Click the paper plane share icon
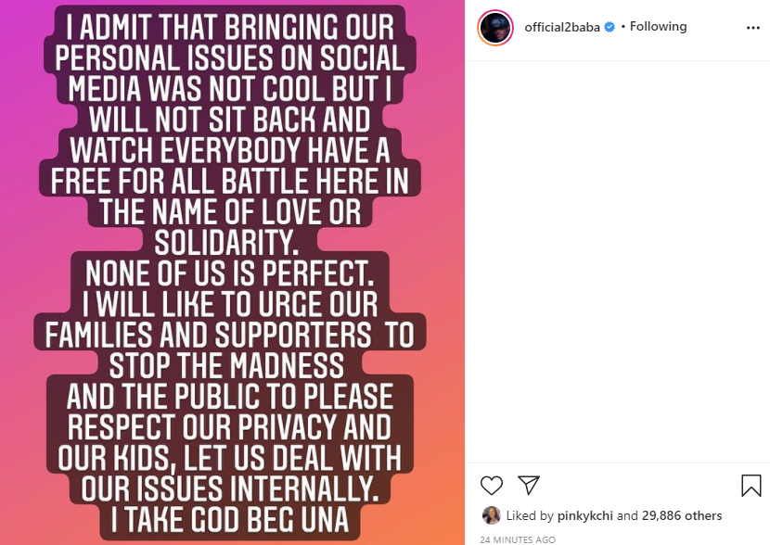Viewport: 770px width, 545px height. (x=529, y=485)
